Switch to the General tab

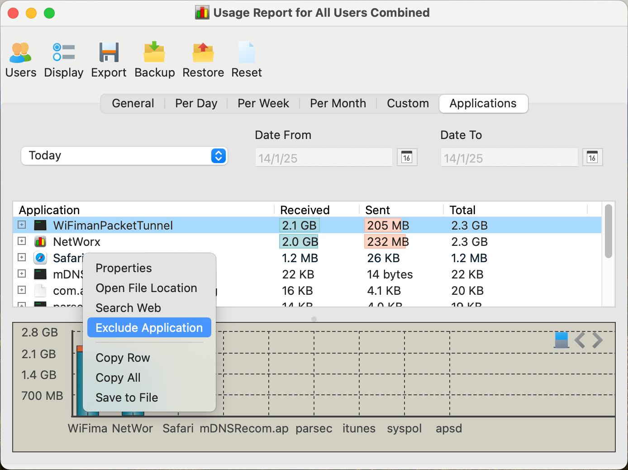133,103
